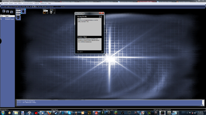Image resolution: width=206 pixels, height=115 pixels.
Task: Expand the Action menu
Action: point(11,4)
